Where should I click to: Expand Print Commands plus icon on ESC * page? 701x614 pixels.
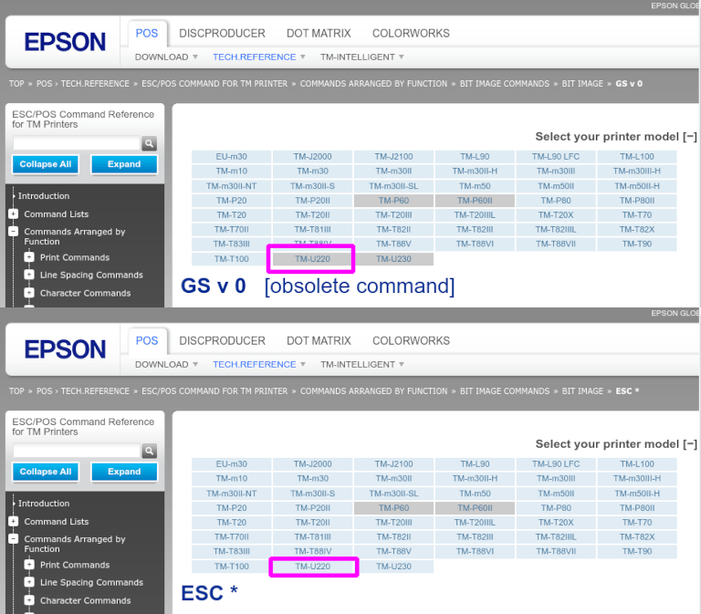29,565
